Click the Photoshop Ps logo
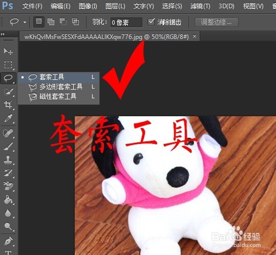The width and height of the screenshot is (276, 255). (8, 6)
